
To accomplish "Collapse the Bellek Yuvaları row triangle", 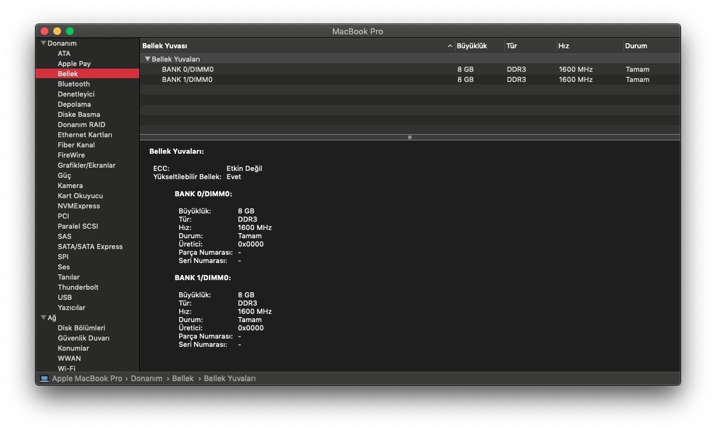I will click(147, 59).
